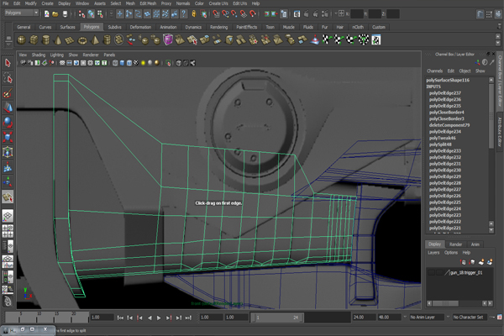Collapse status line section before snap icons
504x336 pixels.
pyautogui.click(x=210, y=13)
